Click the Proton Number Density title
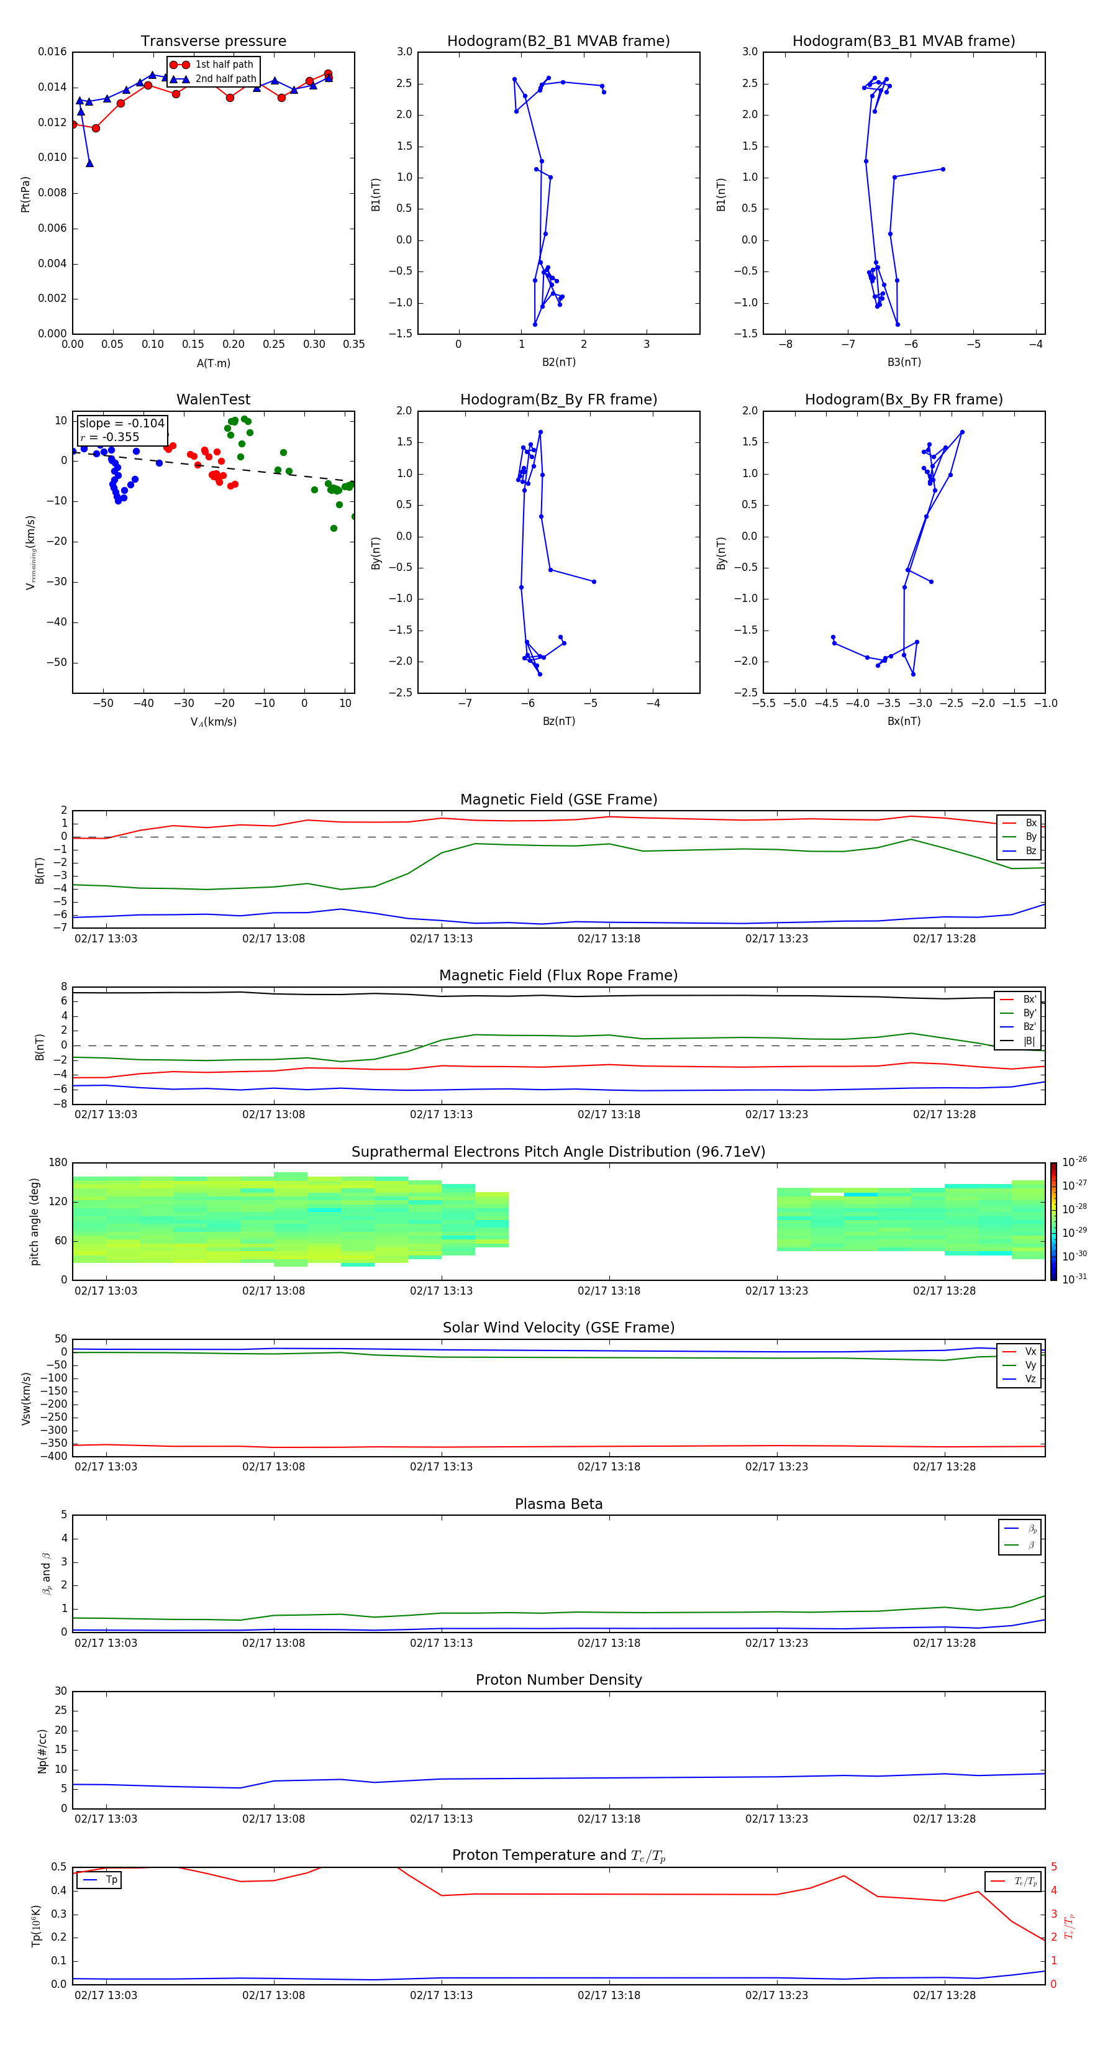 [x=558, y=1680]
